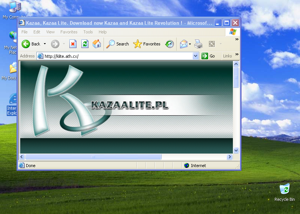Go back with the green Back arrow
Image resolution: width=300 pixels, height=214 pixels.
tap(31, 44)
